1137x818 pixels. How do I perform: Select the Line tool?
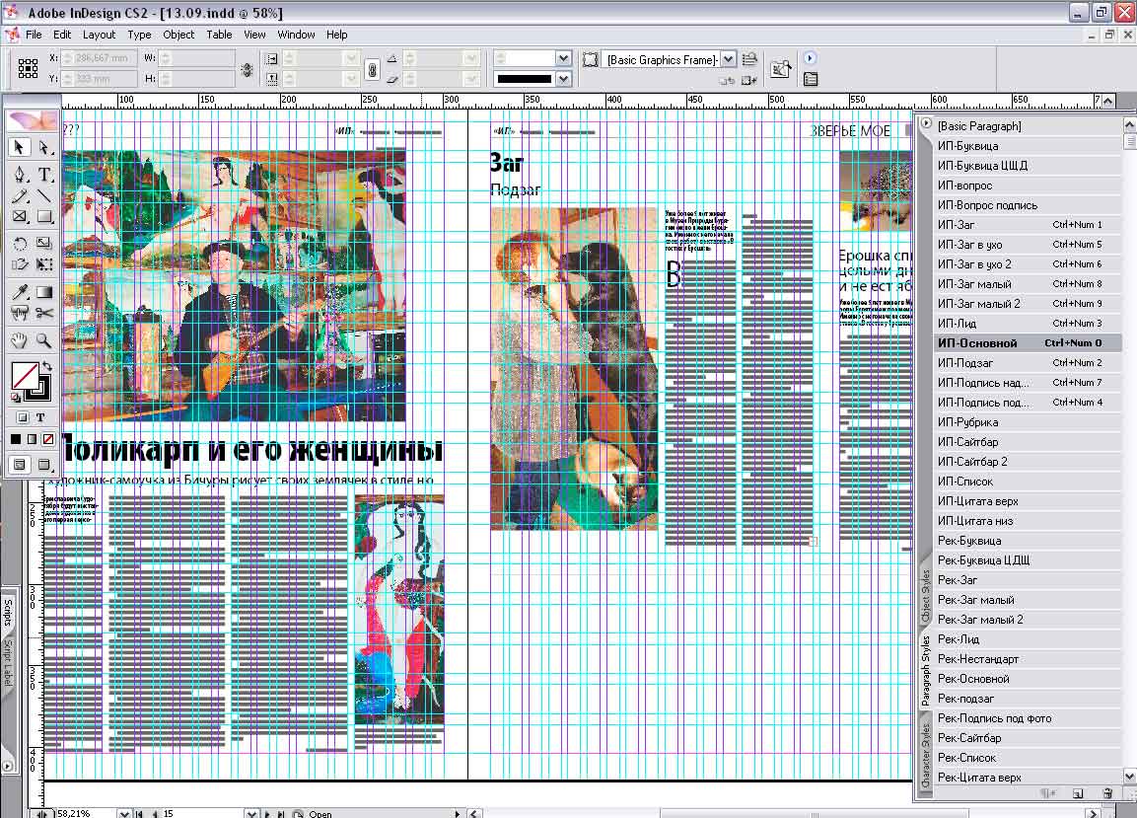tap(44, 195)
